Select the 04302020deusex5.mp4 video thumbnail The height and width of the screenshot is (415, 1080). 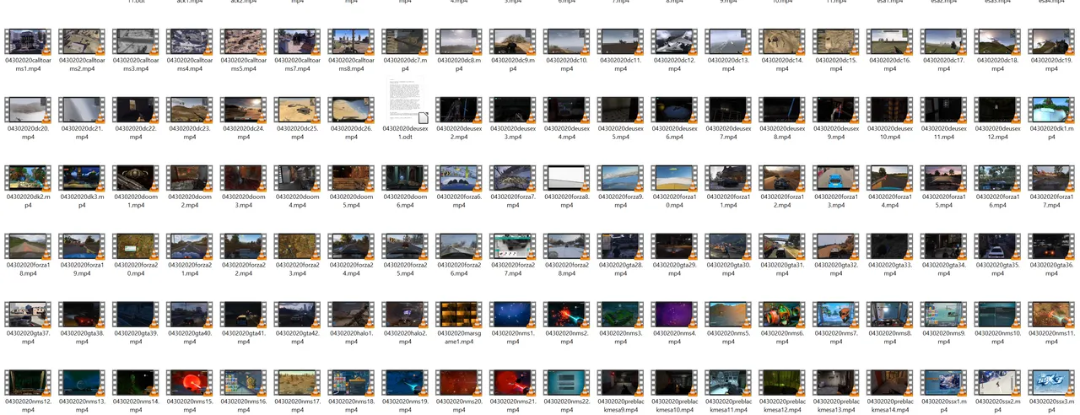[x=620, y=110]
